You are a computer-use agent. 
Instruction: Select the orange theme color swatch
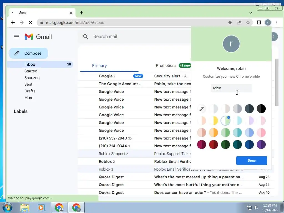(x=214, y=133)
